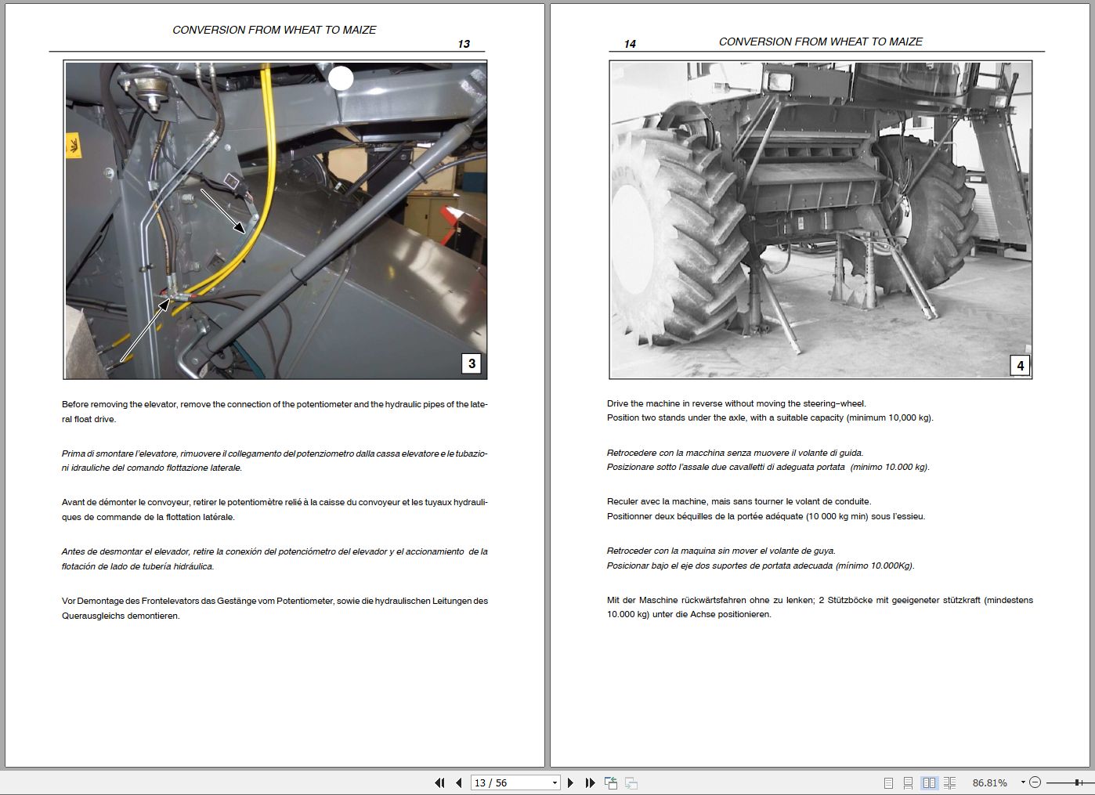Click the figure 4 combine photo
This screenshot has width=1095, height=795.
tap(820, 220)
